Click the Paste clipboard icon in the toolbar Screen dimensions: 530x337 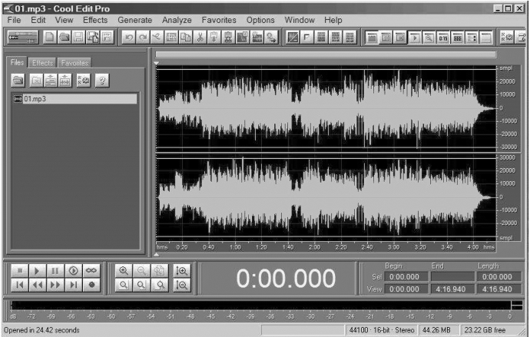214,37
